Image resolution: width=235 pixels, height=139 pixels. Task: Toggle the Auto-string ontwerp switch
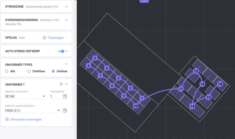click(x=61, y=51)
